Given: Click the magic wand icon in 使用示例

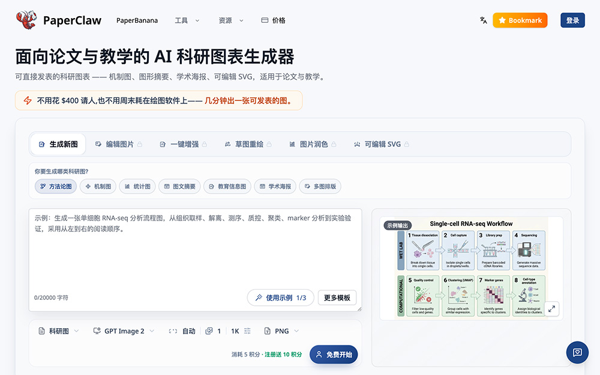Looking at the screenshot, I should coord(259,297).
